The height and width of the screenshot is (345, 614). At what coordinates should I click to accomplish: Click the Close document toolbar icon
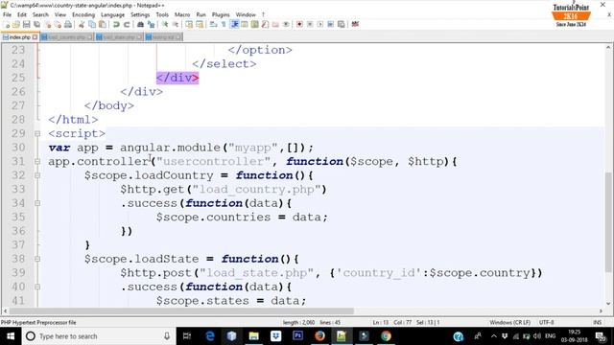[47, 24]
